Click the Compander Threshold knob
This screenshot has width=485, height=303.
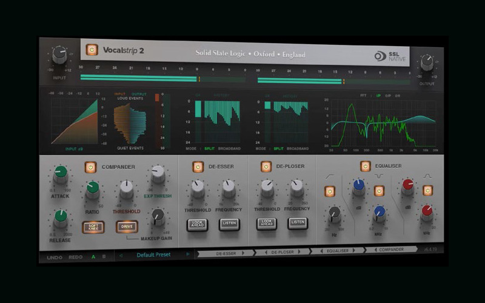(x=126, y=189)
